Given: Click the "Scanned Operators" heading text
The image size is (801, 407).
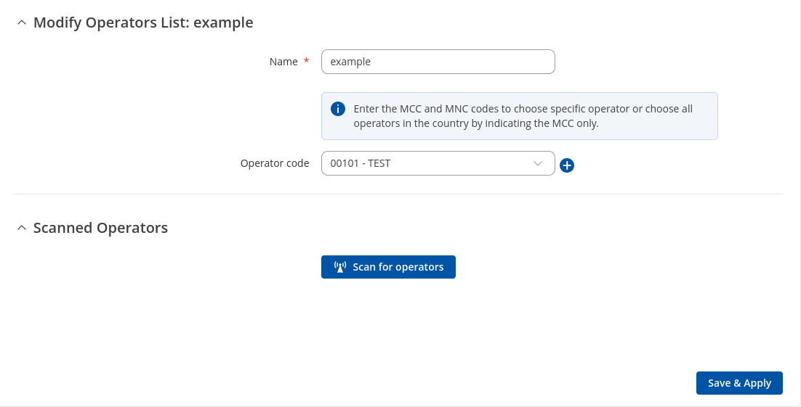Looking at the screenshot, I should coord(100,228).
